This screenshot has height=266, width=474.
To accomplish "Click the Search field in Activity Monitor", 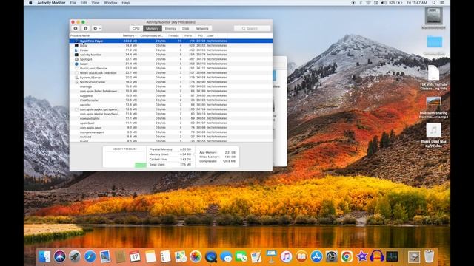I will [x=252, y=28].
